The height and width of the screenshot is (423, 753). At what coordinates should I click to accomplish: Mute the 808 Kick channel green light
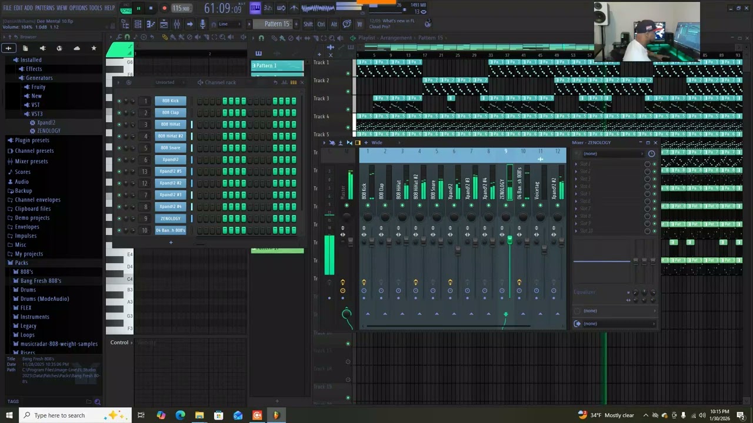(119, 101)
